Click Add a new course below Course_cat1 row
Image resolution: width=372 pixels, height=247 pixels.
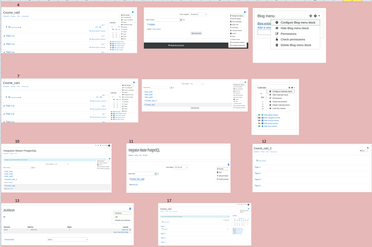click(x=195, y=108)
